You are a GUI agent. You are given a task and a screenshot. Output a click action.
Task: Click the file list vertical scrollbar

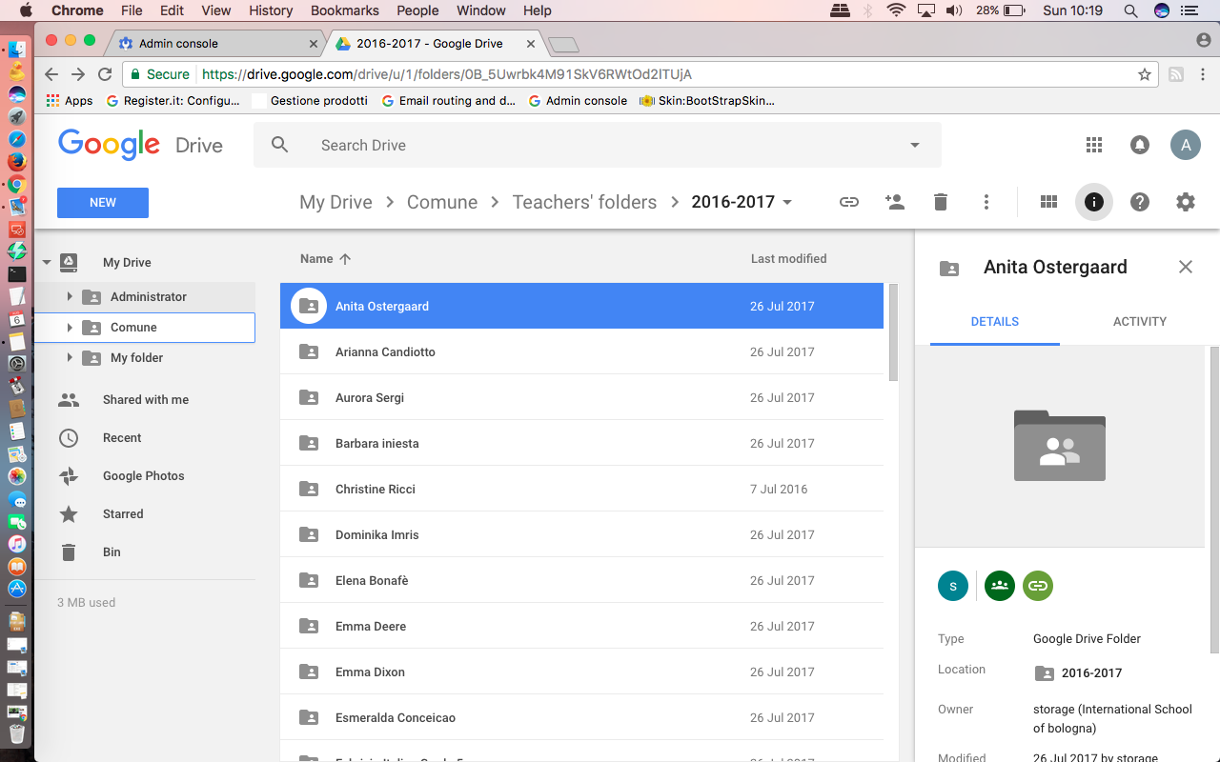tap(893, 331)
